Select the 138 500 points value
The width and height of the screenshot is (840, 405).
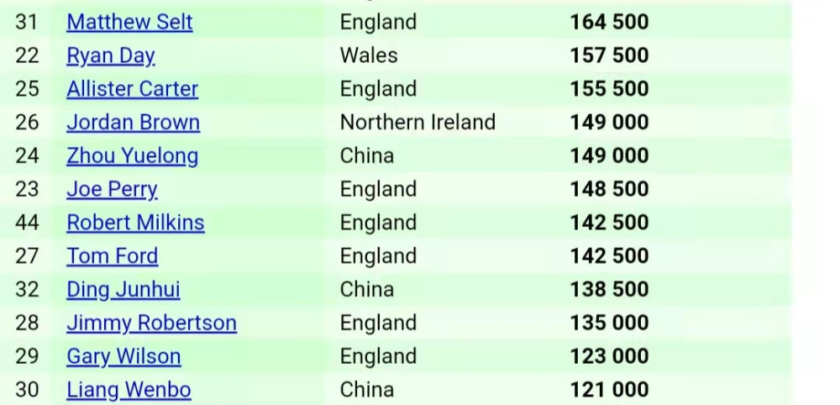(x=609, y=290)
